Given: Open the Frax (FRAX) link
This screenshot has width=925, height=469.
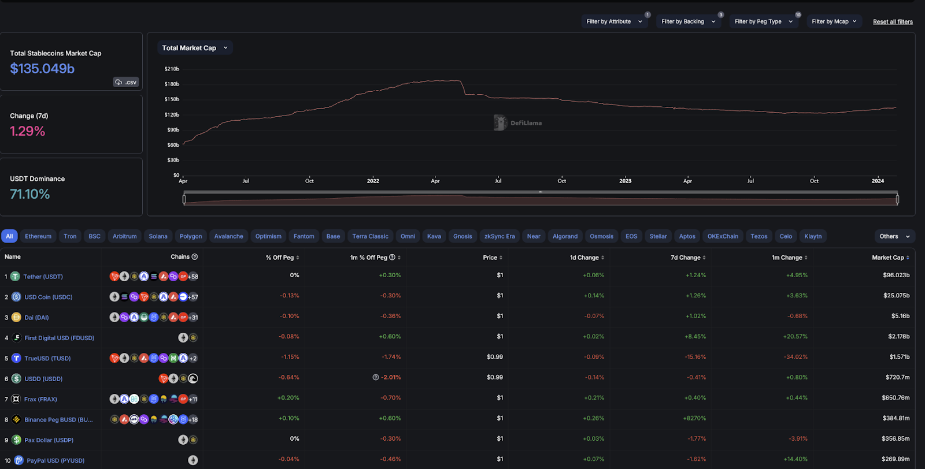Looking at the screenshot, I should click(x=40, y=399).
